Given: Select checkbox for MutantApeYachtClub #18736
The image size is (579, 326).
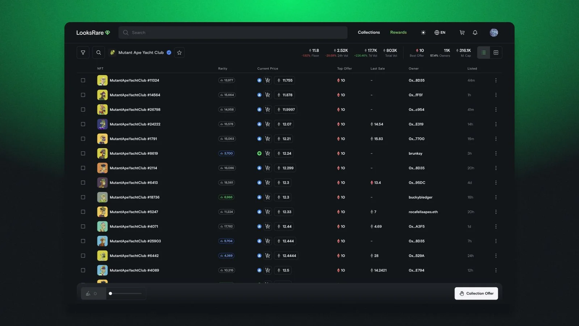Looking at the screenshot, I should [83, 197].
